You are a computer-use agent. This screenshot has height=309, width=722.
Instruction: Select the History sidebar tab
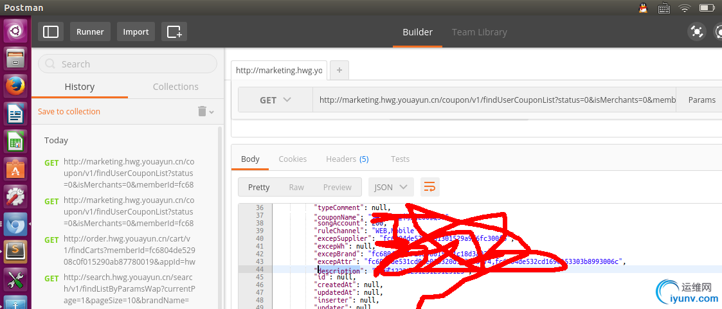click(80, 87)
